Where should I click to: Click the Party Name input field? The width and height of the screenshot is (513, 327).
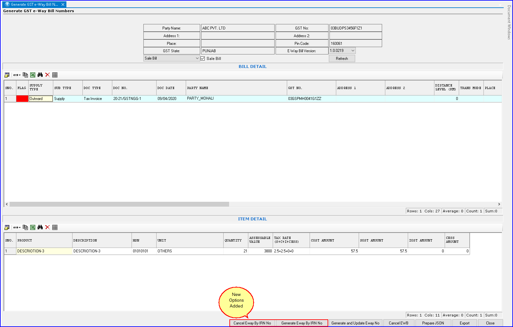coord(238,28)
